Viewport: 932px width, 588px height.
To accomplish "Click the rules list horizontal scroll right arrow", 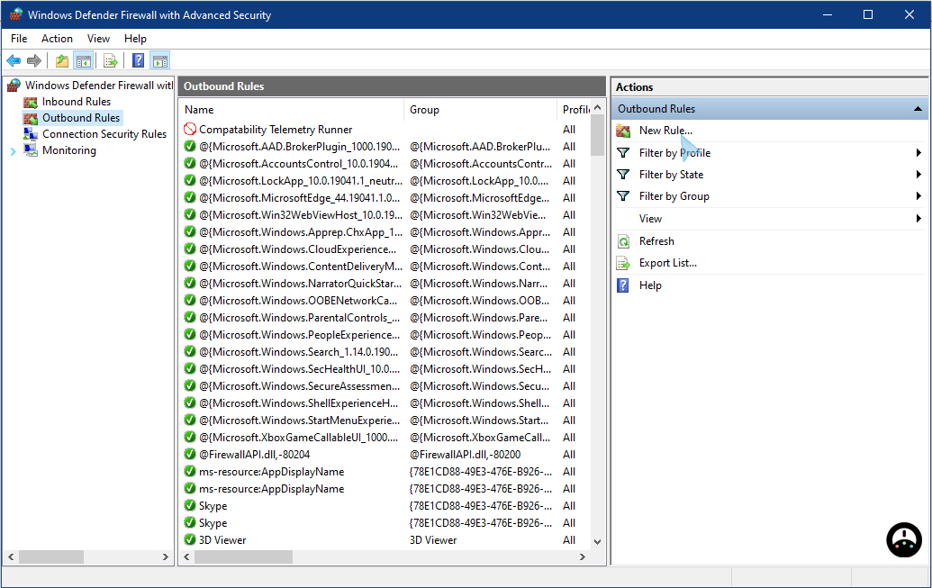I will (x=583, y=557).
